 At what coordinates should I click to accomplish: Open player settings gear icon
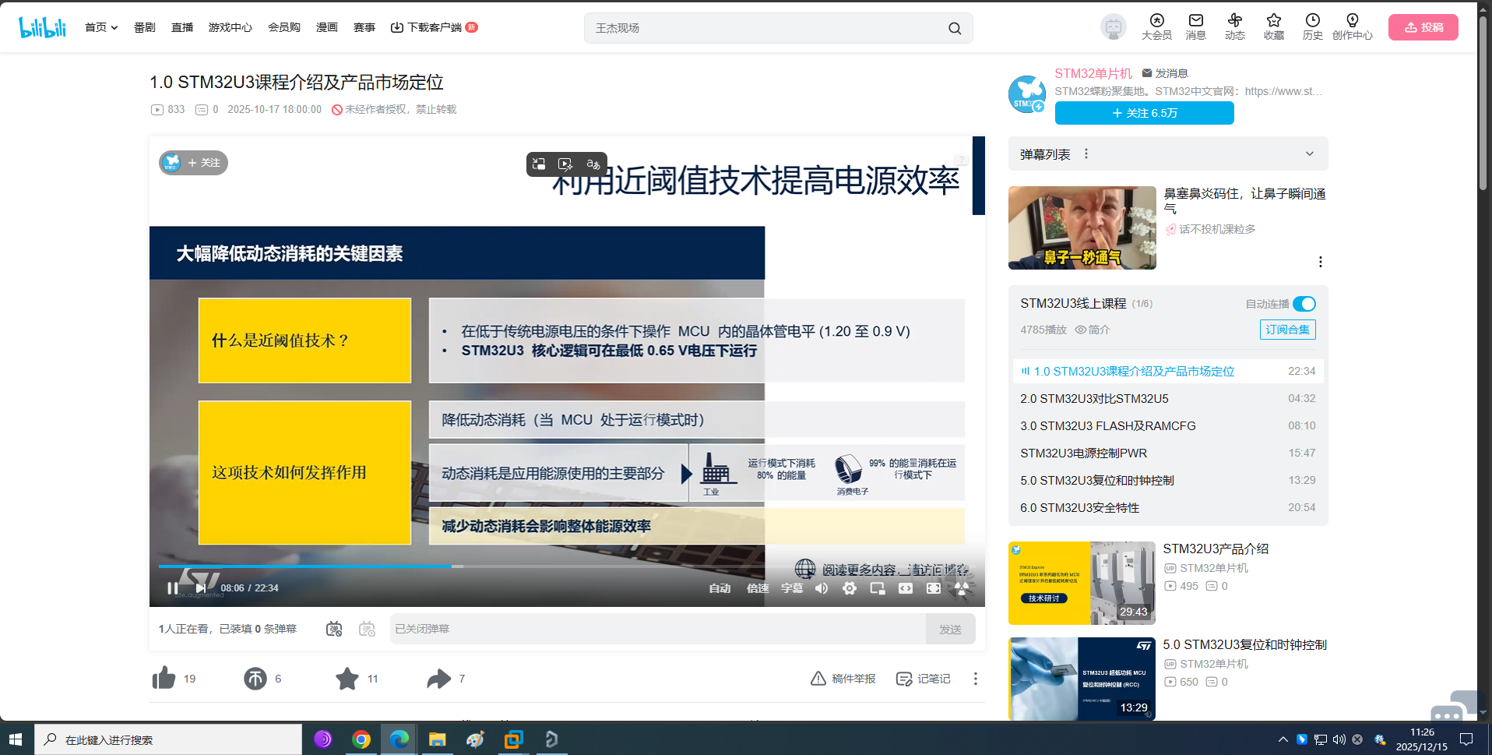pos(850,588)
